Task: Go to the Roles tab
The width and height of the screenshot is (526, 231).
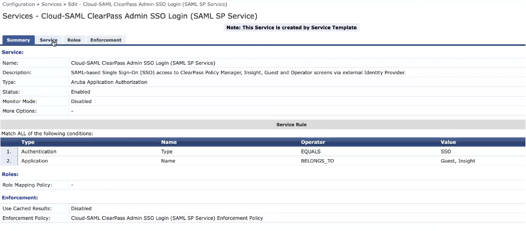Action: [x=74, y=40]
